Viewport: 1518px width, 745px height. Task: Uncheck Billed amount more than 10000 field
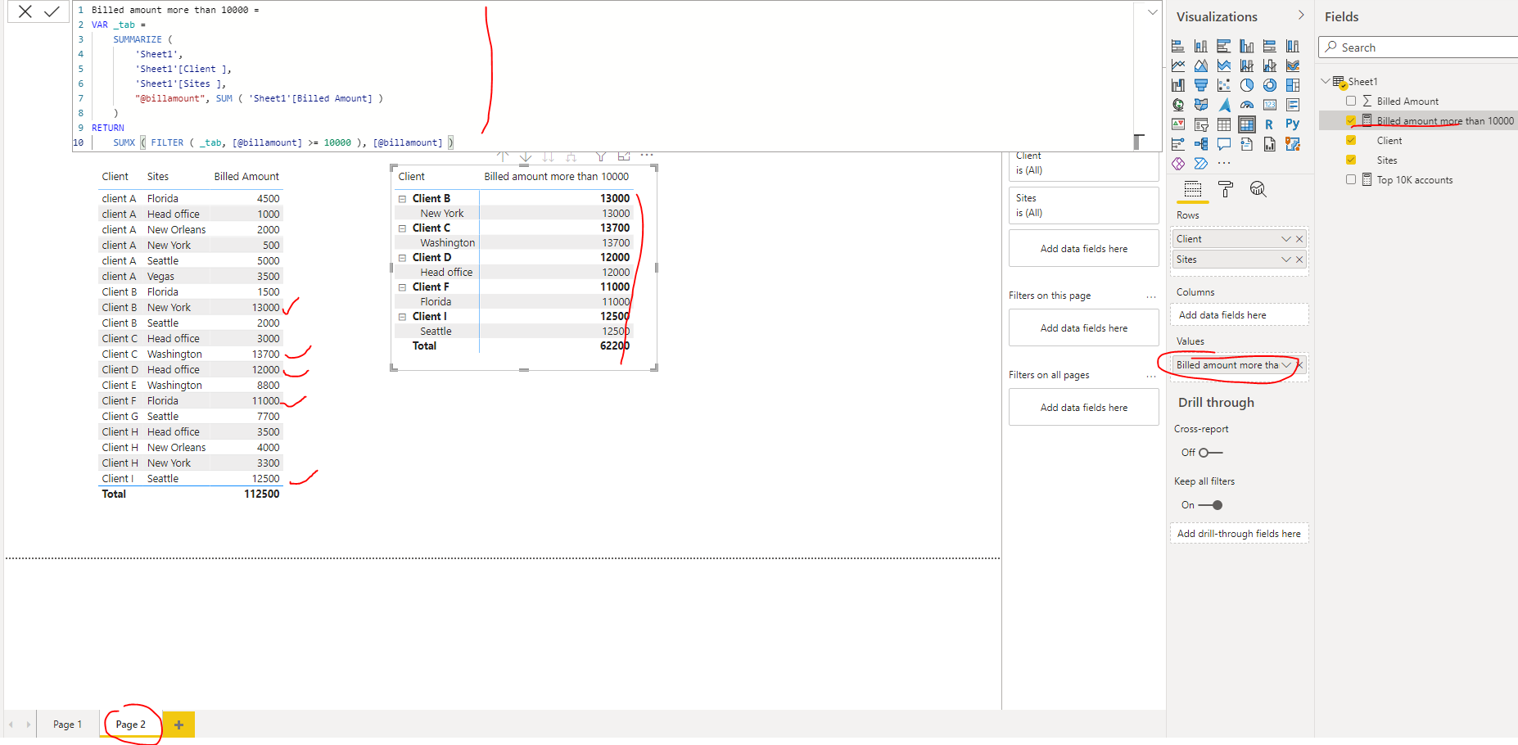(1351, 120)
